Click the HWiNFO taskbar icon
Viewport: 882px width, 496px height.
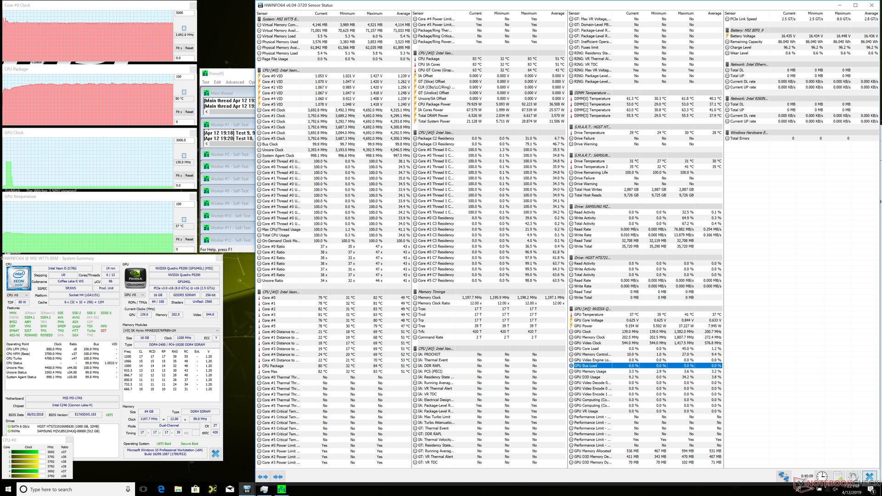(x=247, y=489)
